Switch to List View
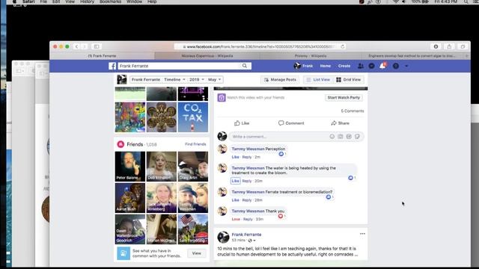The height and width of the screenshot is (269, 479). click(x=318, y=80)
